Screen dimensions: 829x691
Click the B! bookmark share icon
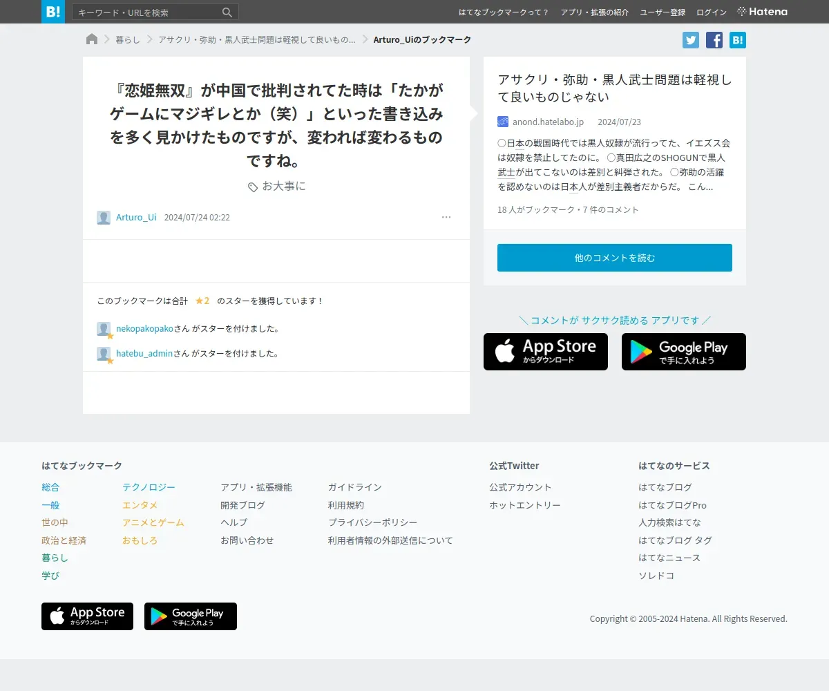pyautogui.click(x=738, y=40)
